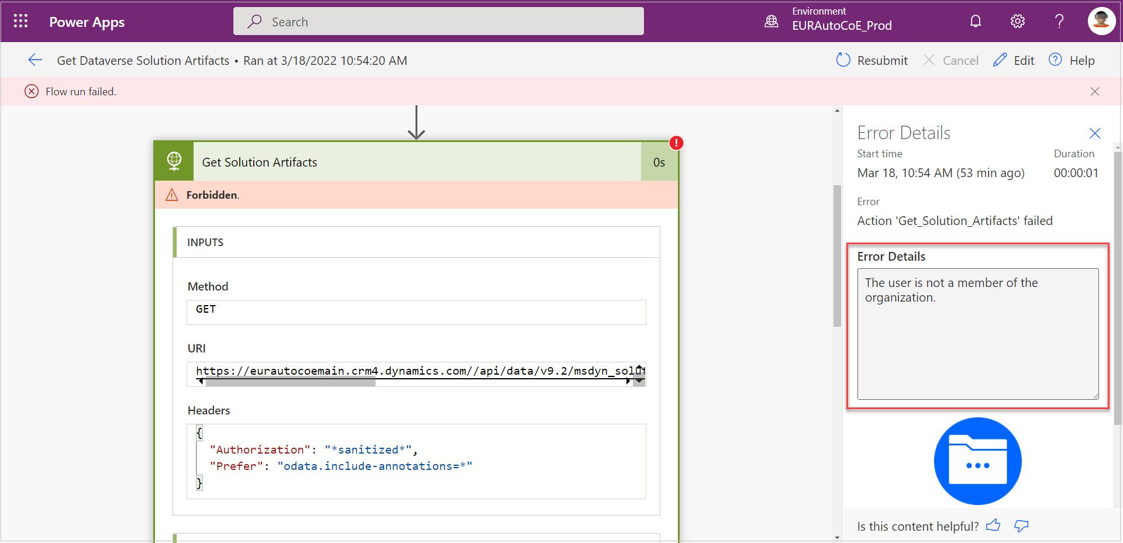Click the Cancel command

click(x=950, y=60)
